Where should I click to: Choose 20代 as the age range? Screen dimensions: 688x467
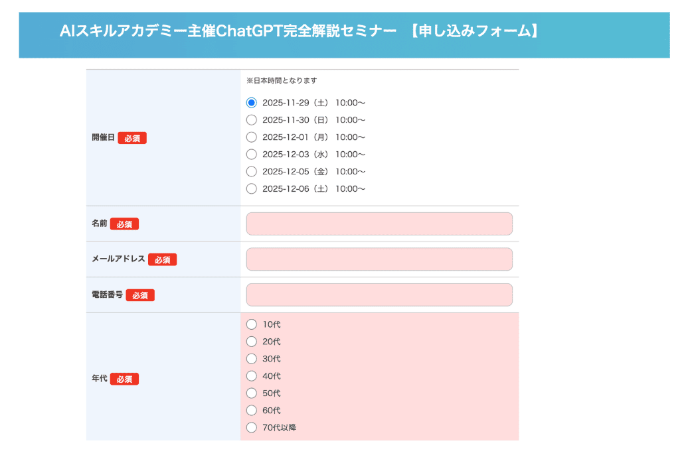click(252, 342)
